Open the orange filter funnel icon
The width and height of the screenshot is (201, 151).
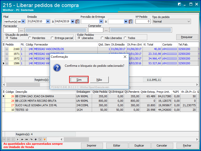click(44, 139)
